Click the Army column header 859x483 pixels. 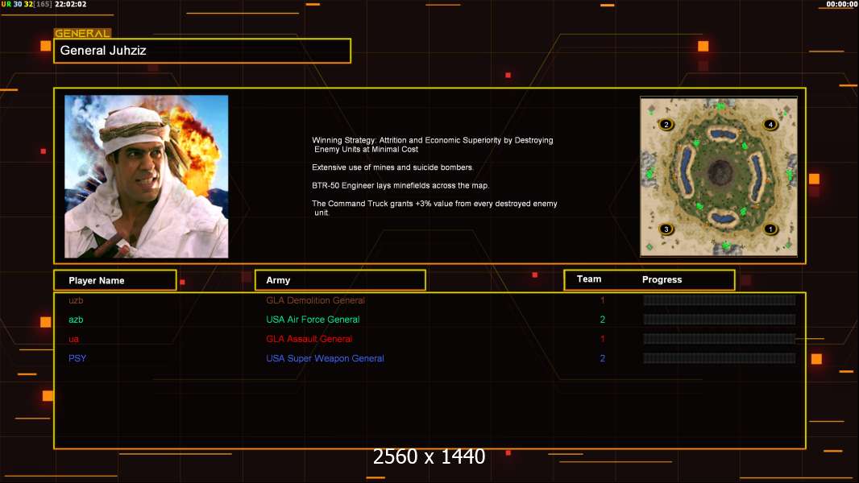point(340,280)
